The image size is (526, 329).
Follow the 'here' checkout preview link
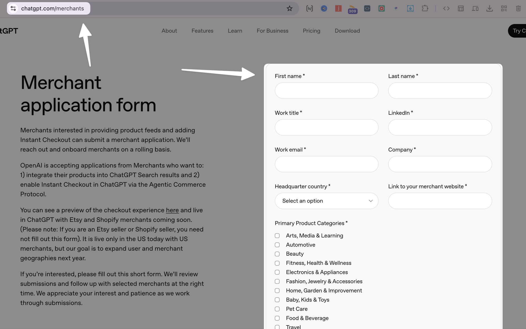point(172,210)
